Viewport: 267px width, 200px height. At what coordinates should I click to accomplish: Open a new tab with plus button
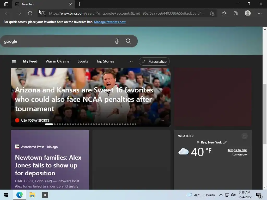79,4
